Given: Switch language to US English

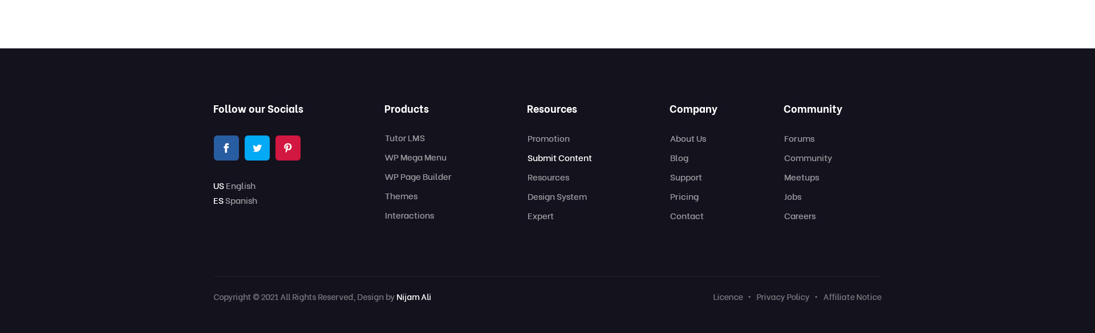Looking at the screenshot, I should click(x=234, y=186).
